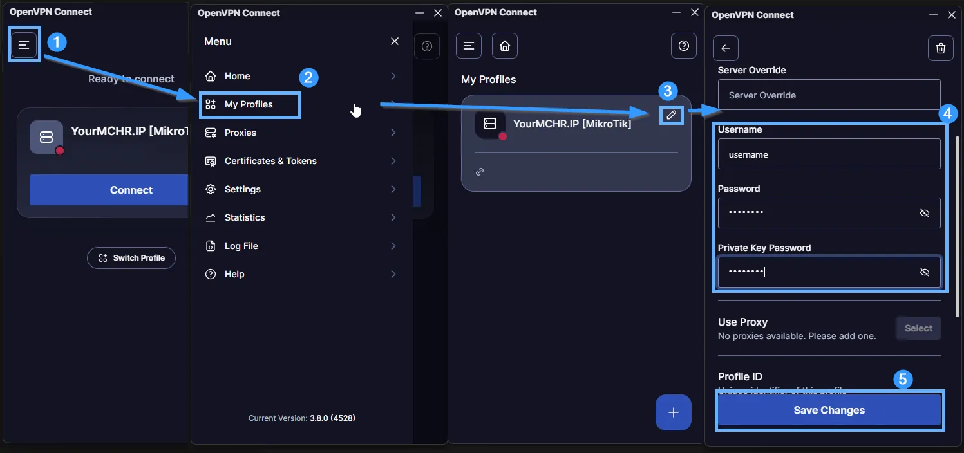Open the hamburger menu in first window
The height and width of the screenshot is (453, 964).
(24, 45)
